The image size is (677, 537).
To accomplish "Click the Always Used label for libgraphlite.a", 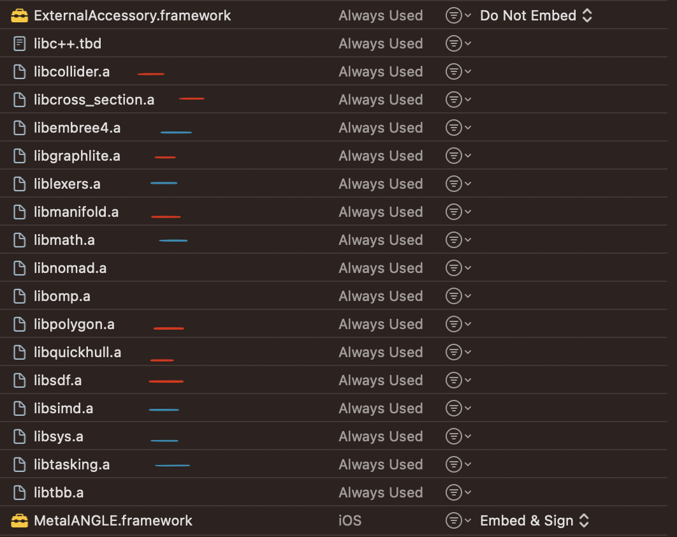I will click(x=381, y=155).
